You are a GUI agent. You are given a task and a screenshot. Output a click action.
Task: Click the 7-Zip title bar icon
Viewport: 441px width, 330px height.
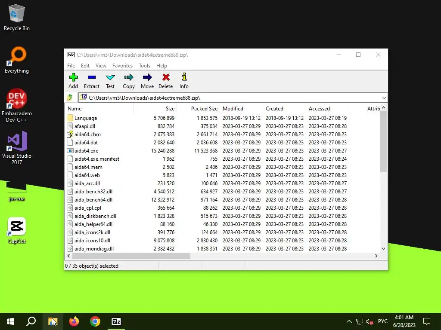(71, 55)
